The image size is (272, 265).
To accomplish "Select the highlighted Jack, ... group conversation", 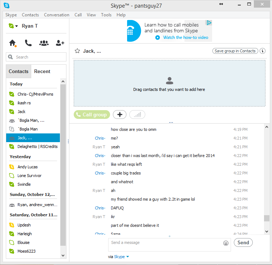I will tap(33, 138).
